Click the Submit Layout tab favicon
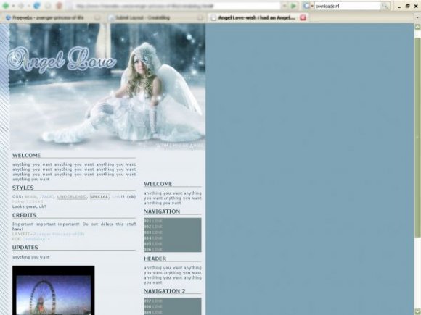The image size is (421, 315). [x=111, y=17]
